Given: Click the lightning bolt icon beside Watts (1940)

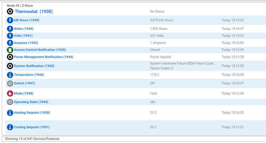Looking at the screenshot, I should (x=10, y=29).
